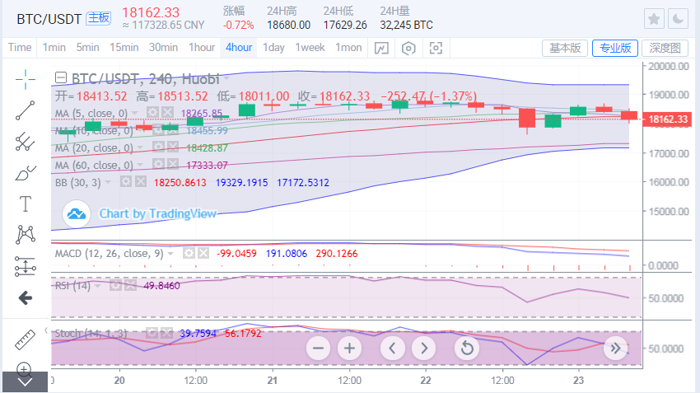
Task: Reset the chart view
Action: tap(467, 348)
